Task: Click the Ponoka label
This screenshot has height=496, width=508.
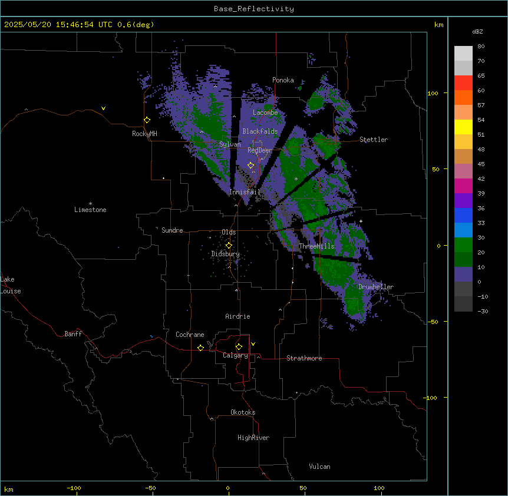Action: click(x=283, y=80)
